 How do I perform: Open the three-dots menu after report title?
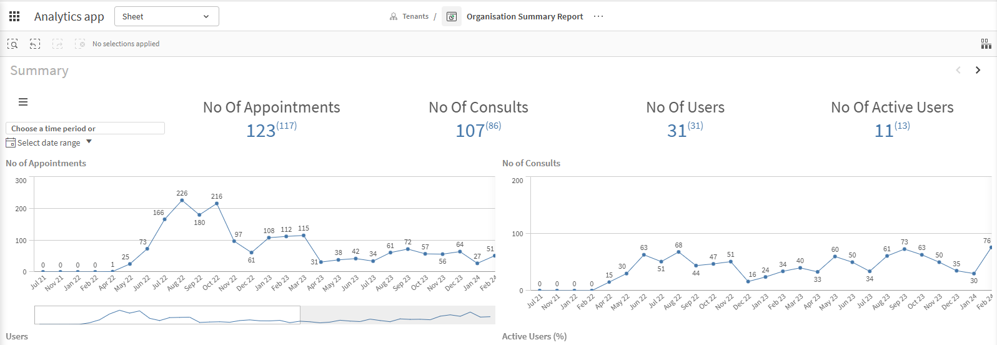[x=598, y=16]
